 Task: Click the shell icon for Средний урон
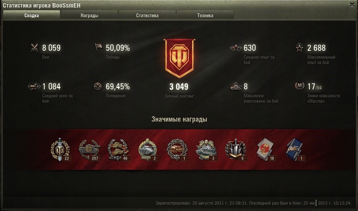[x=34, y=87]
